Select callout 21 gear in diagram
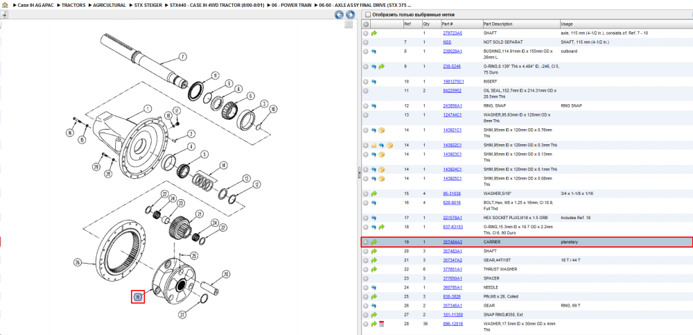Viewport: 693px width, 335px height. tap(200, 214)
